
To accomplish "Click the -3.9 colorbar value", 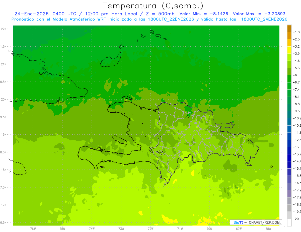I will pos(296,54).
